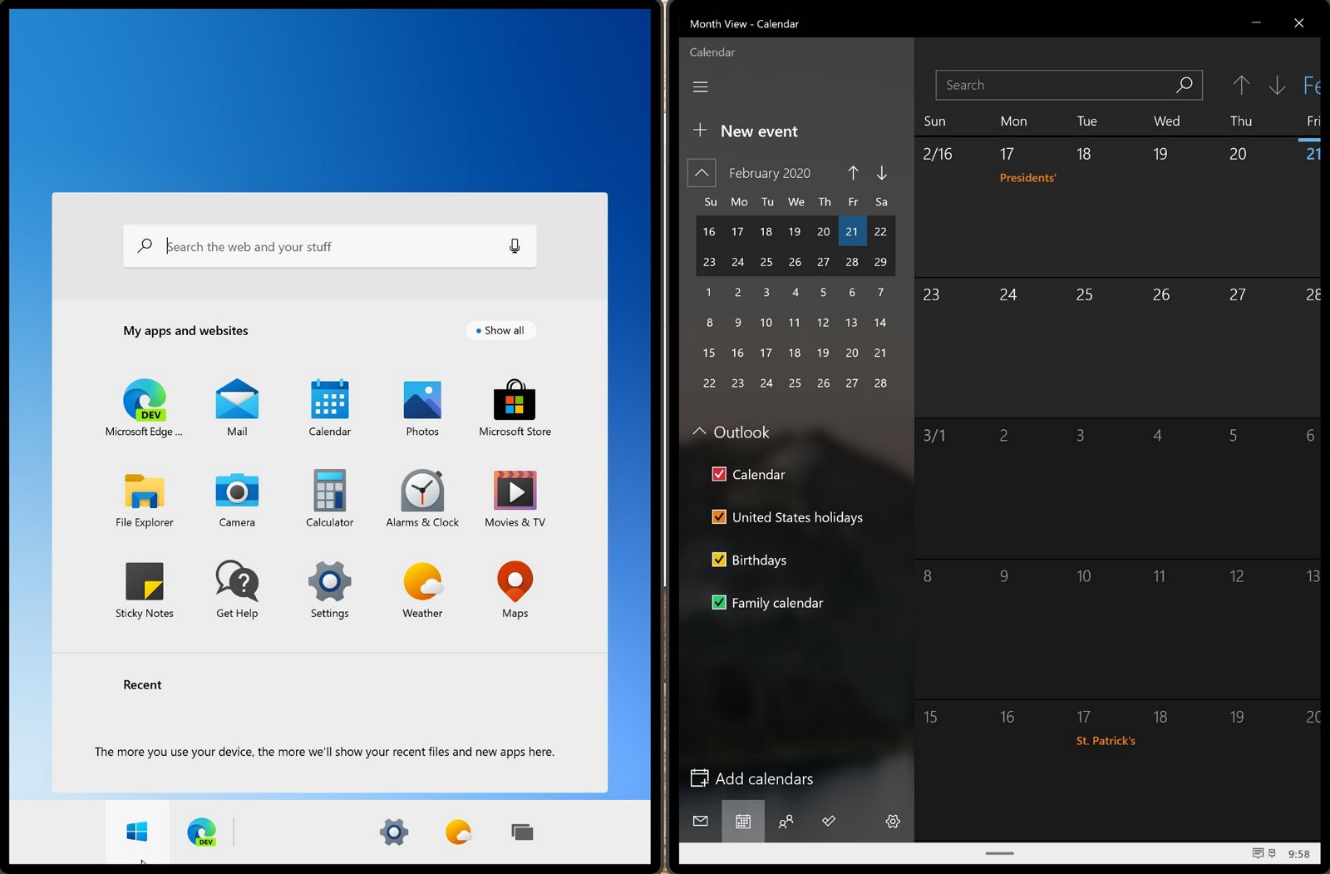This screenshot has width=1330, height=874.
Task: Open To Do checkmark in Calendar bar
Action: (829, 822)
